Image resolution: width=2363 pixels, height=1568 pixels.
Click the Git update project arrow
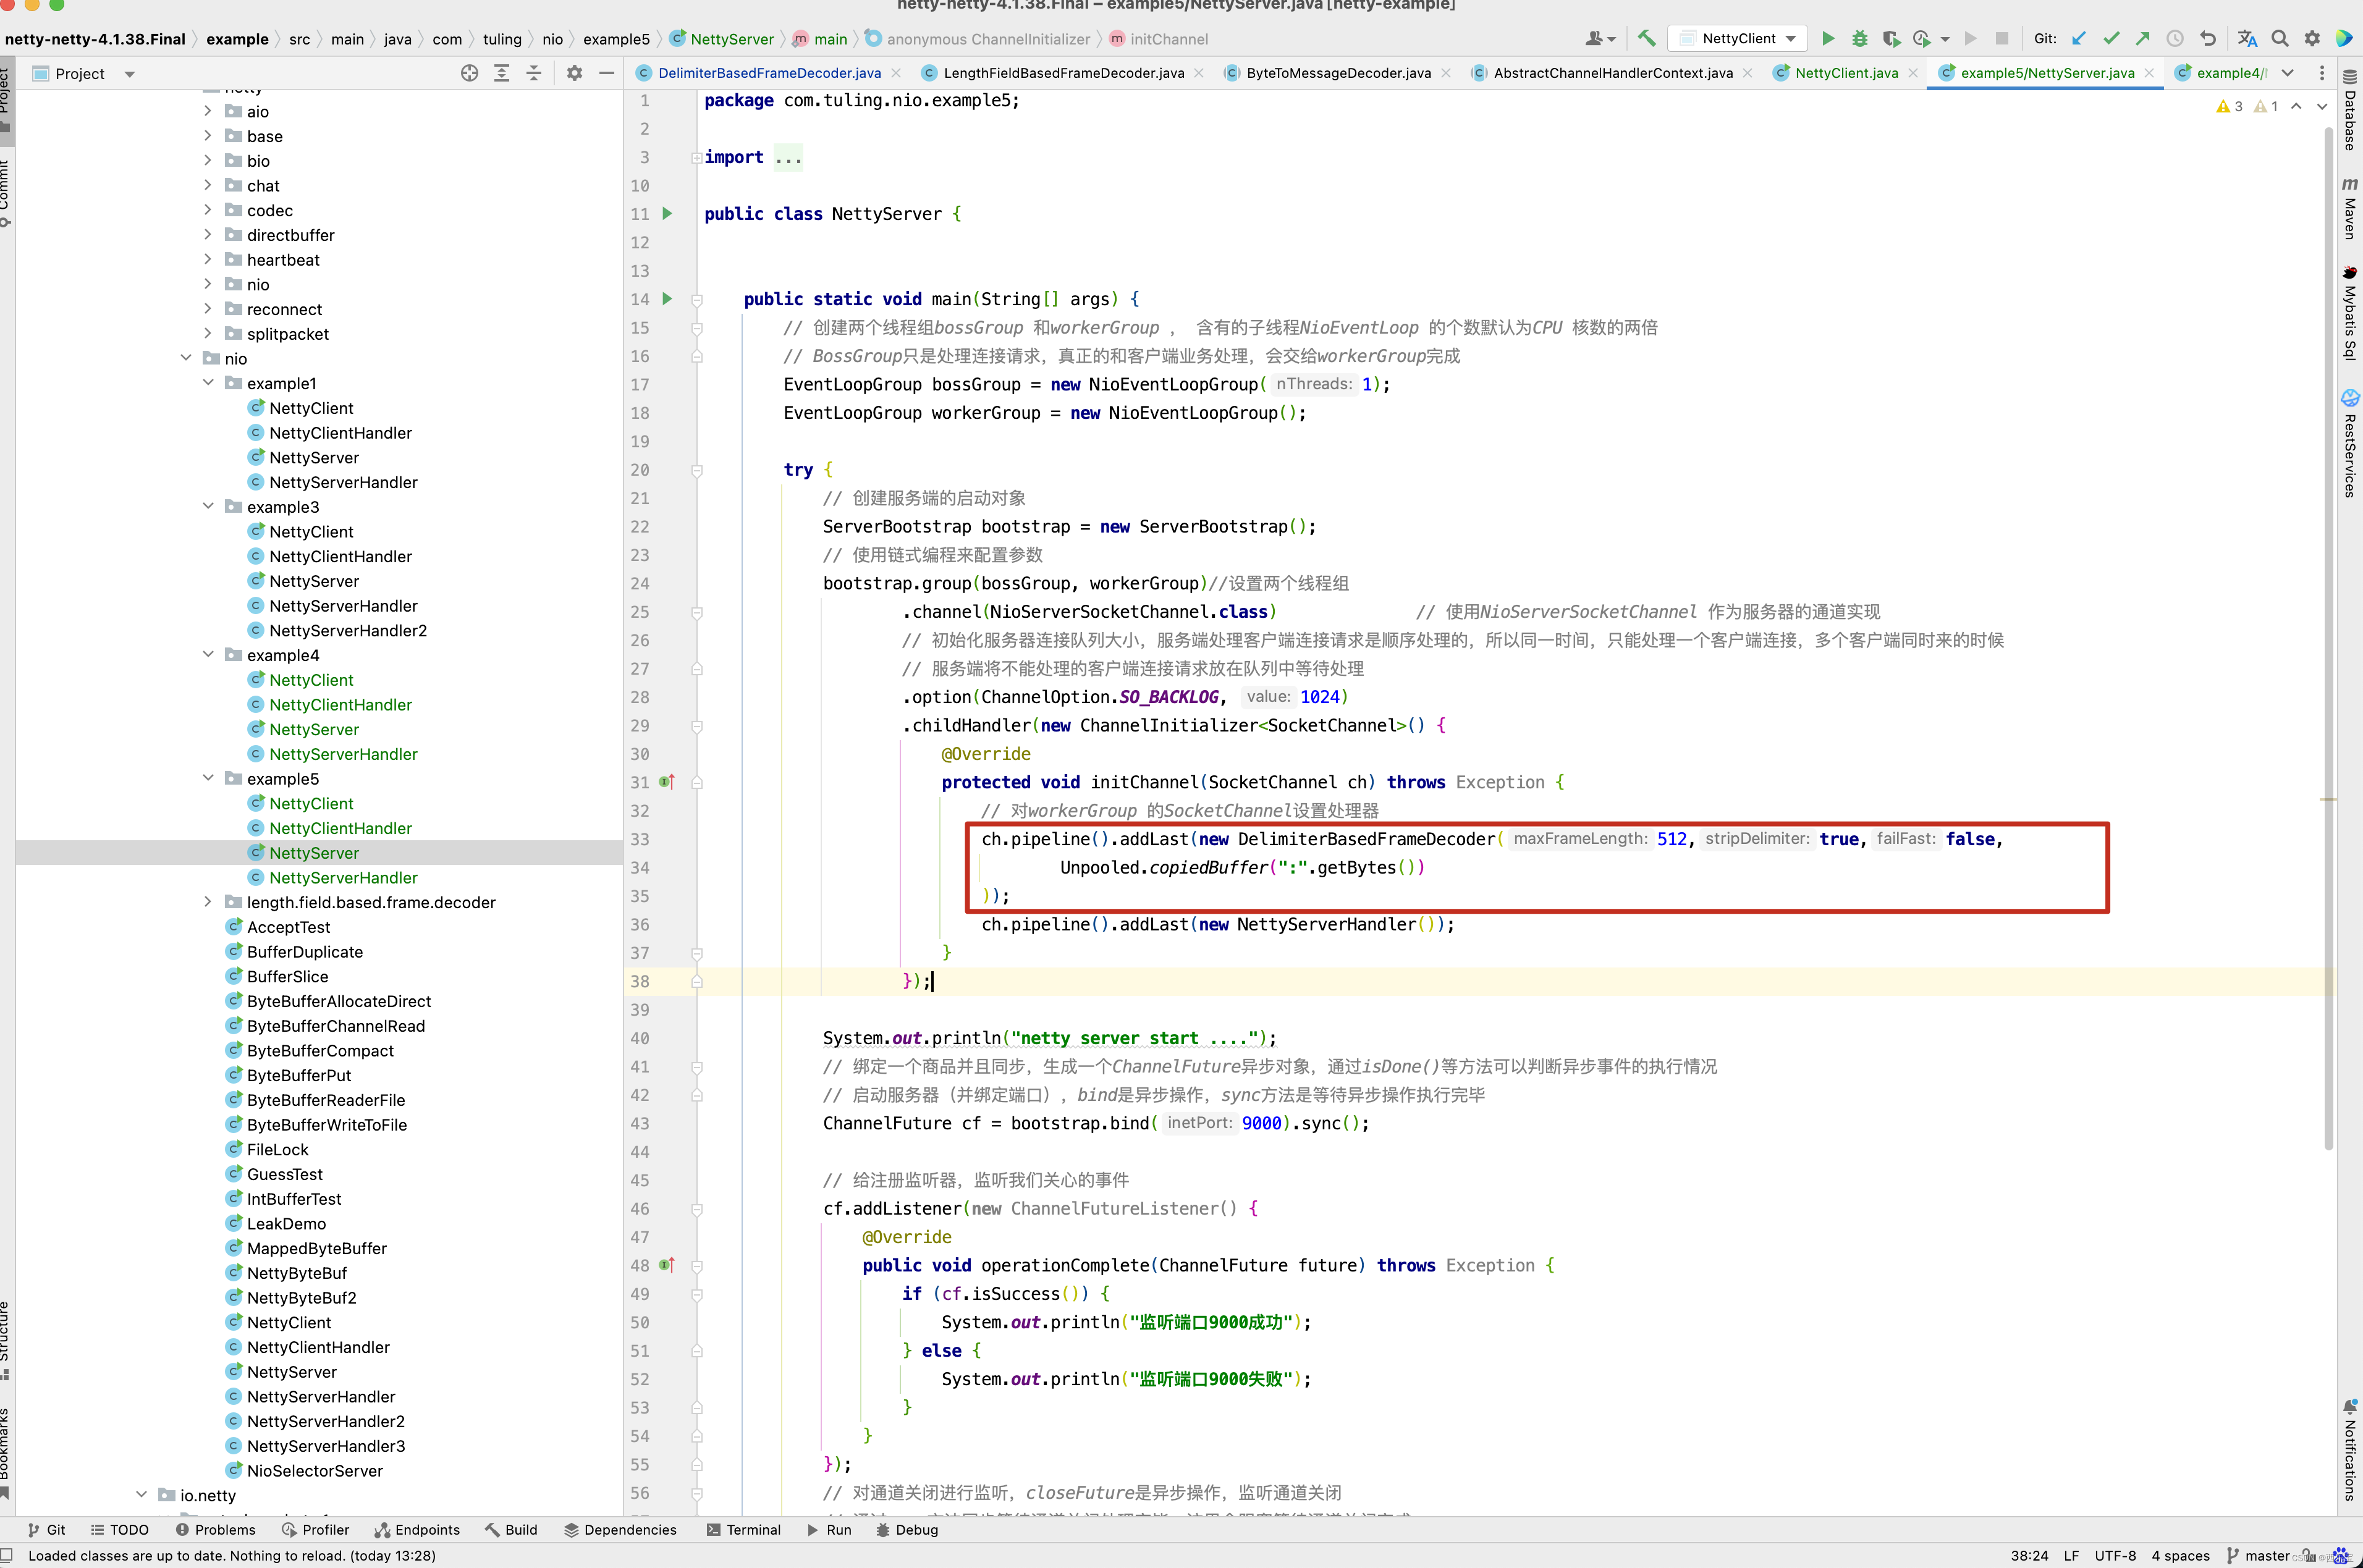(2079, 39)
